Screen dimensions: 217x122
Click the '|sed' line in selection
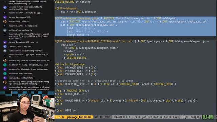coord(81,28)
